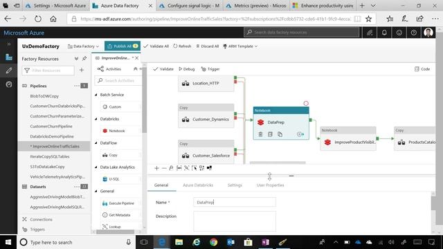The image size is (443, 249).
Task: Open the Code view button
Action: 422,69
